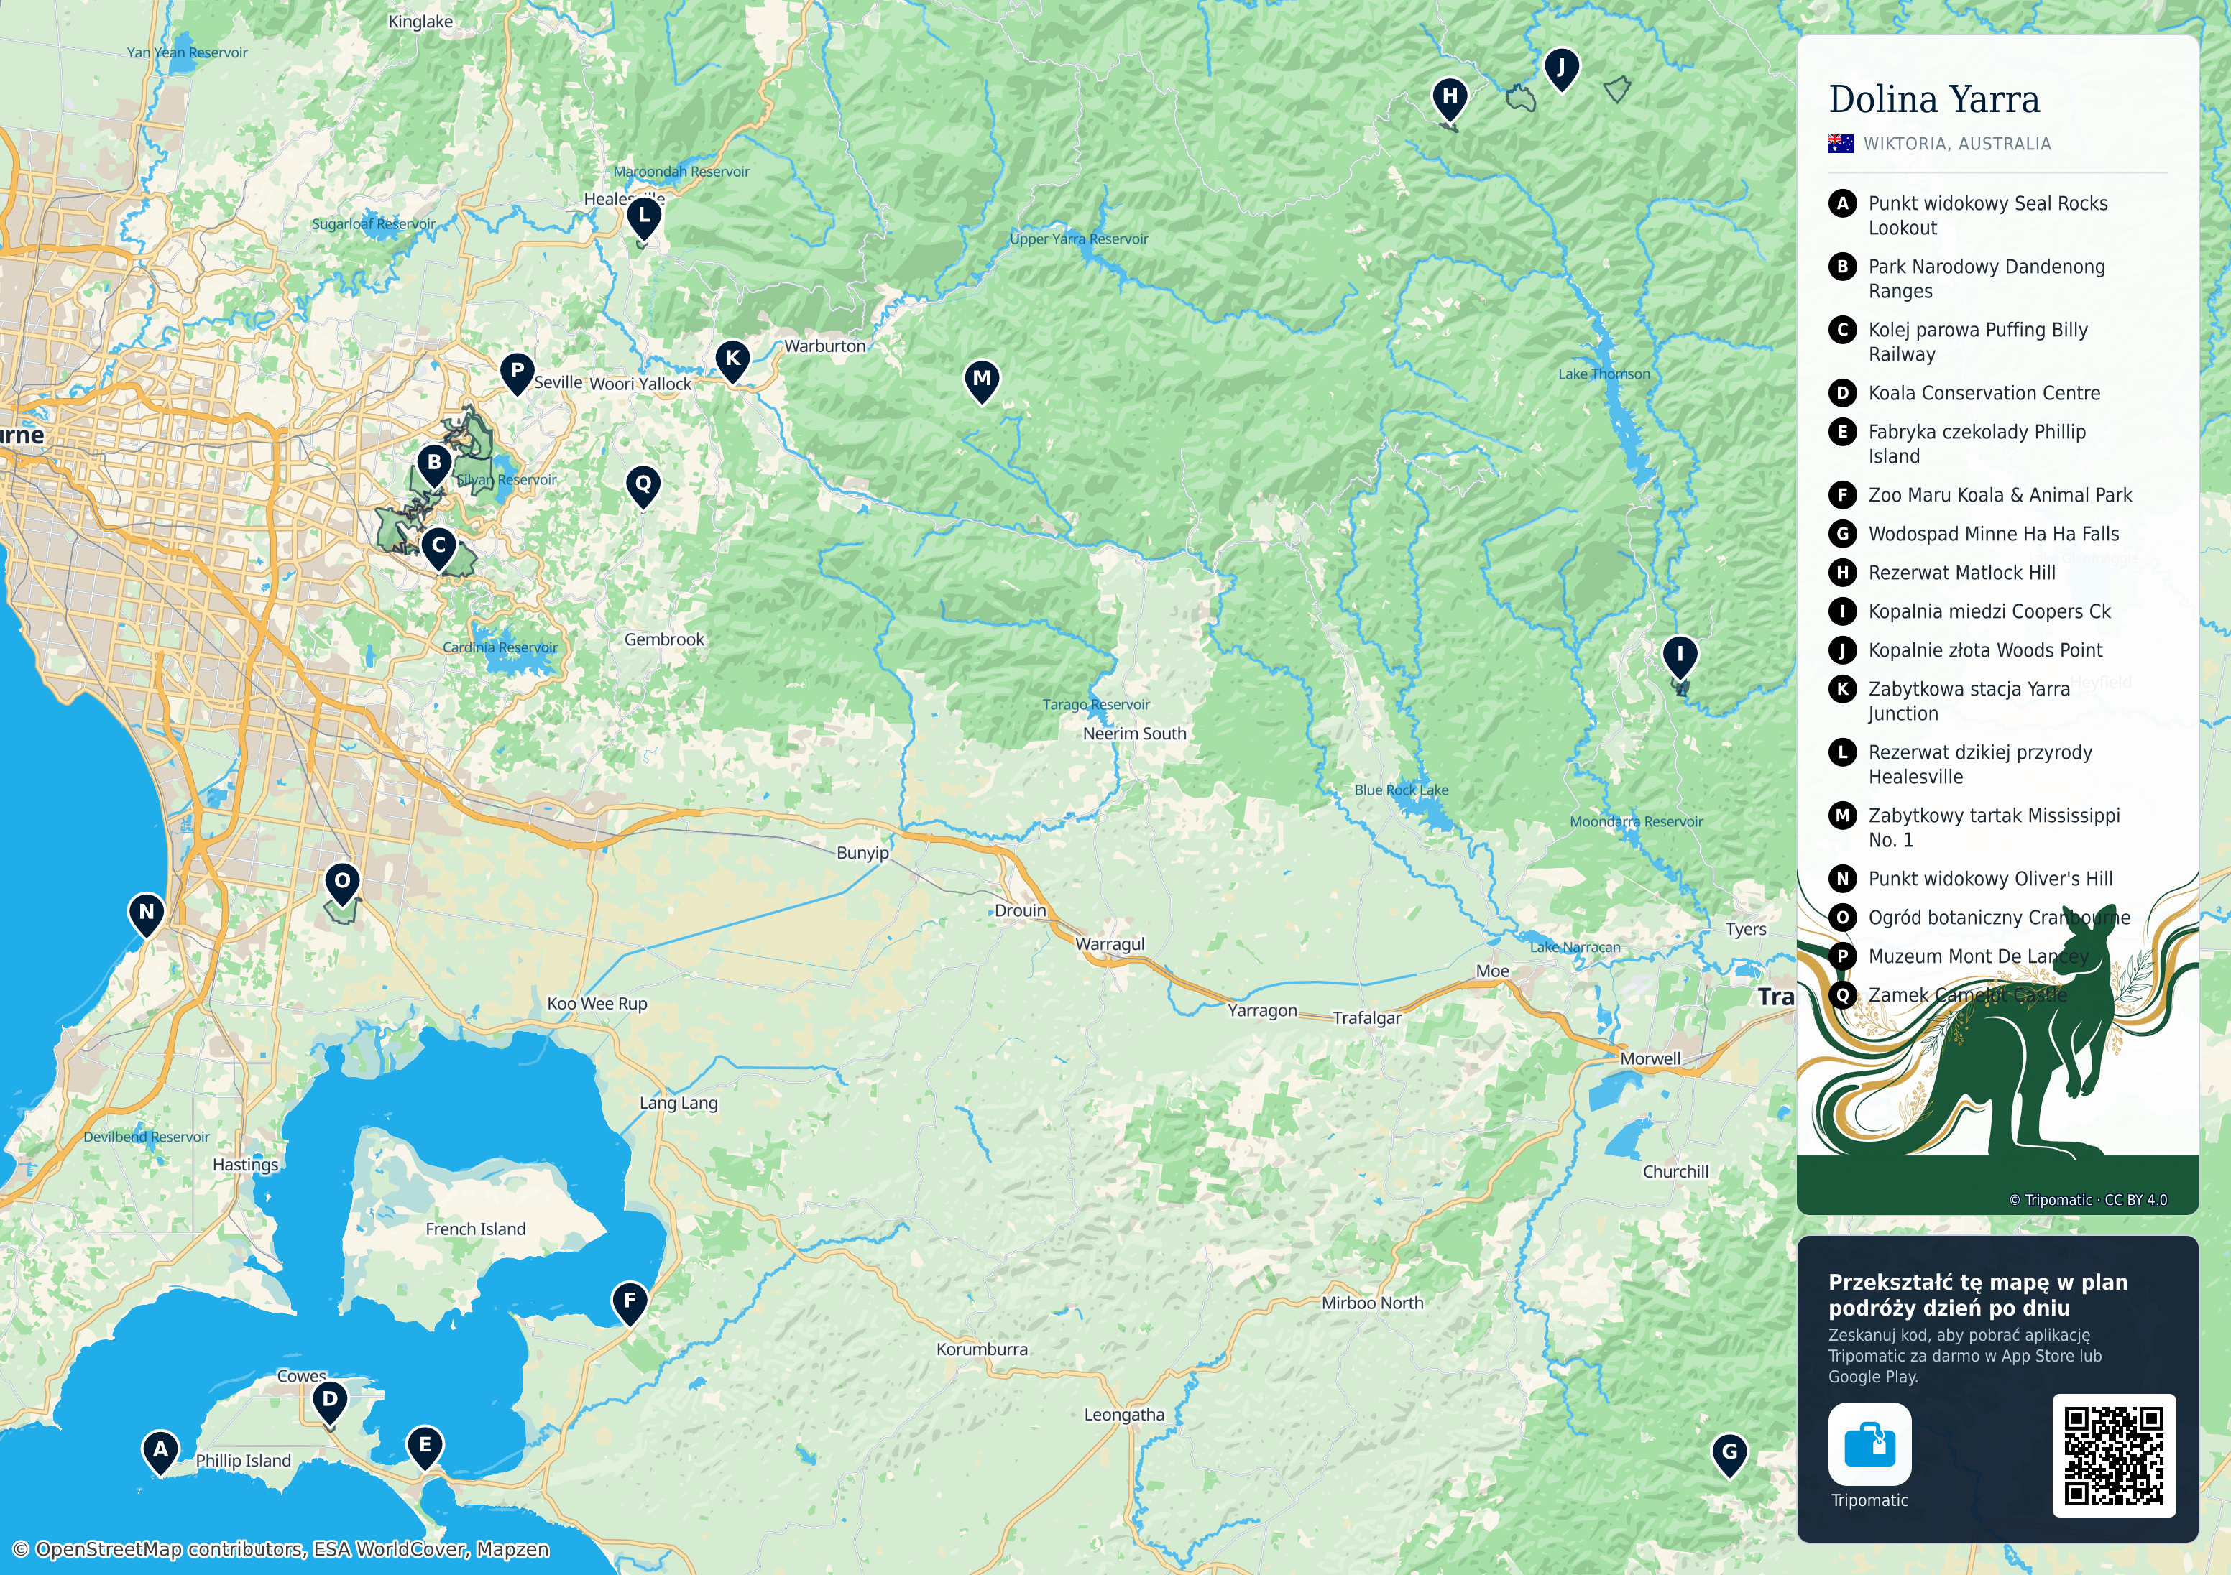Viewport: 2231px width, 1575px height.
Task: Click the Warragul town label
Action: [x=1110, y=943]
